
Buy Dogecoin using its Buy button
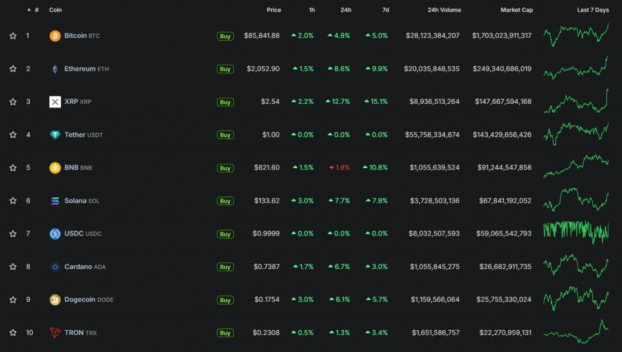click(225, 300)
